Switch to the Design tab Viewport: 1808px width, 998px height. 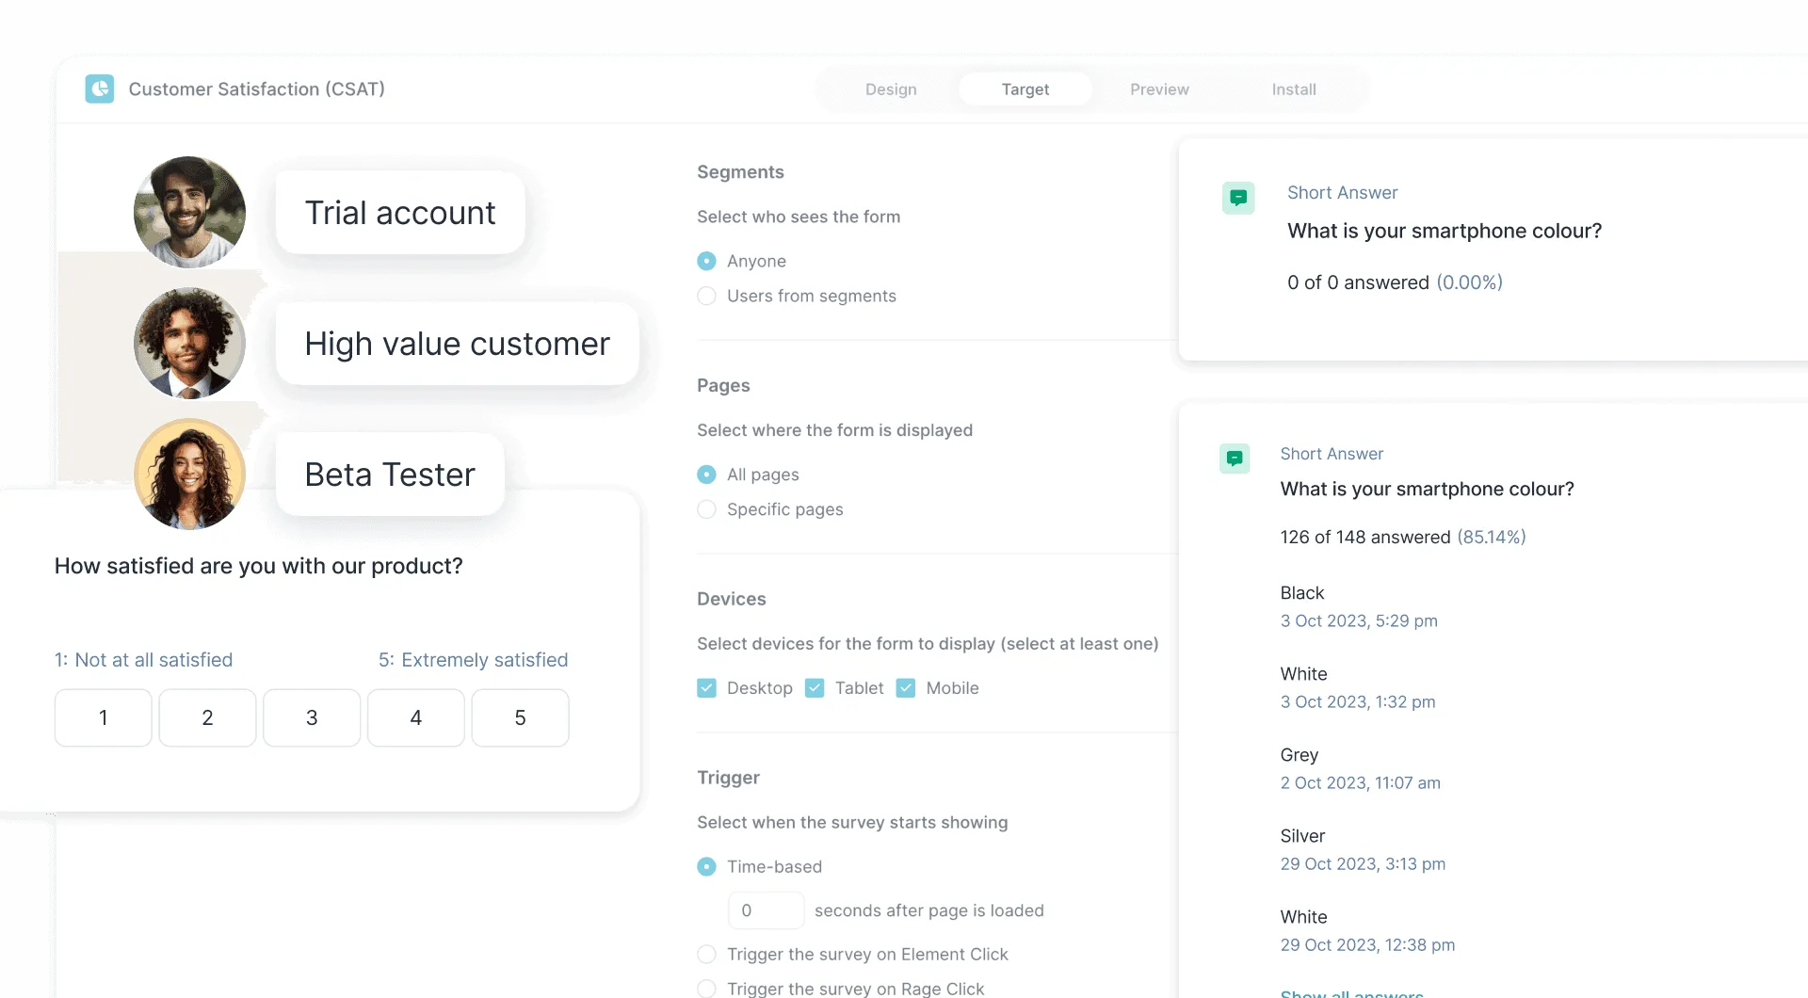(890, 89)
